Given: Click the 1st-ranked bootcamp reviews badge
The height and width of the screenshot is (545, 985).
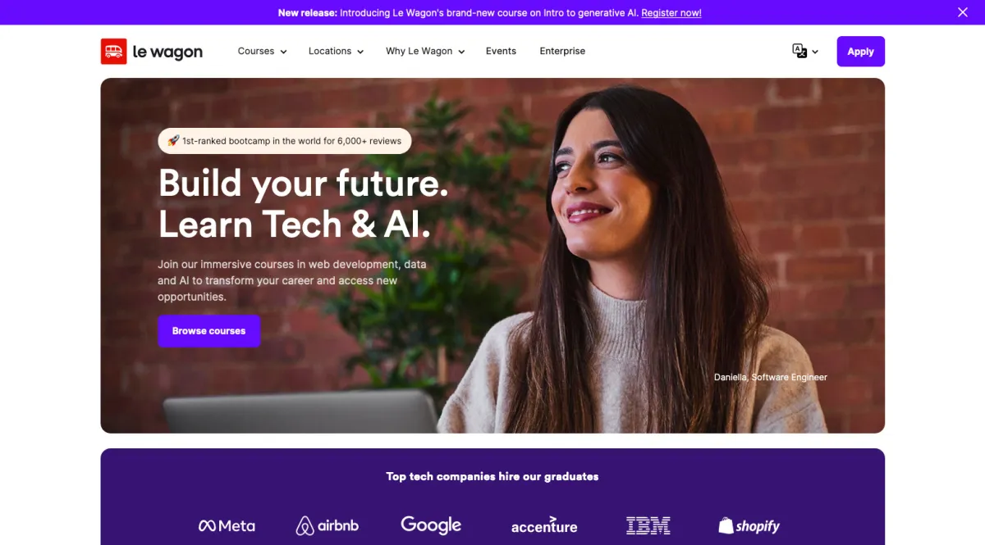Looking at the screenshot, I should pos(285,141).
